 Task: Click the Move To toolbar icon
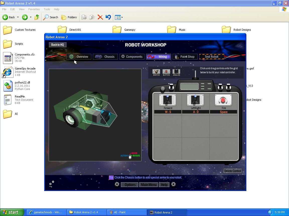pyautogui.click(x=84, y=17)
